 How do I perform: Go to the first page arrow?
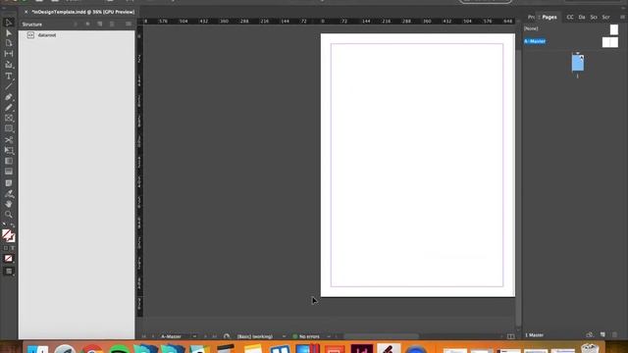pos(144,336)
